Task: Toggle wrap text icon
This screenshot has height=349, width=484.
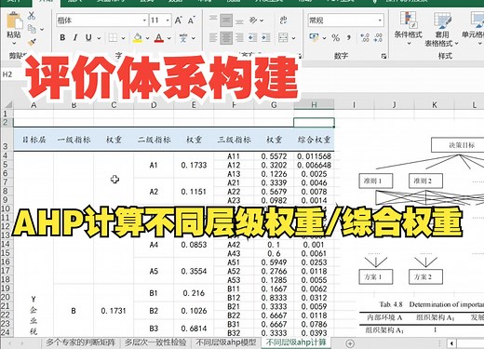Action: (x=283, y=20)
